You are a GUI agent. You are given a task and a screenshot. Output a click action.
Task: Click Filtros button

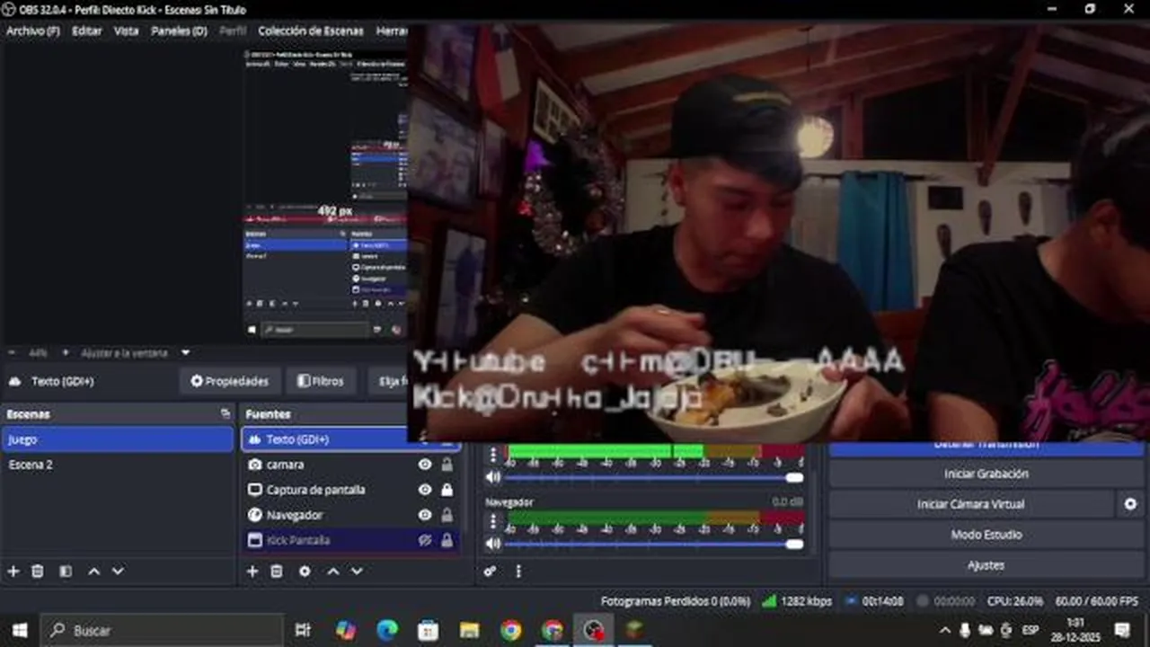click(321, 381)
